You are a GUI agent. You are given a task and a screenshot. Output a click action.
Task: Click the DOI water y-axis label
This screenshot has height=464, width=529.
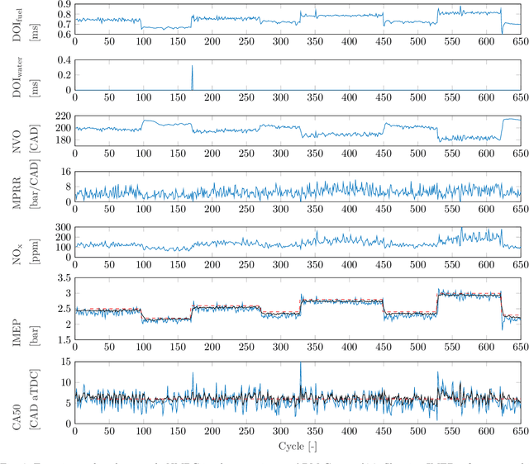click(x=17, y=78)
